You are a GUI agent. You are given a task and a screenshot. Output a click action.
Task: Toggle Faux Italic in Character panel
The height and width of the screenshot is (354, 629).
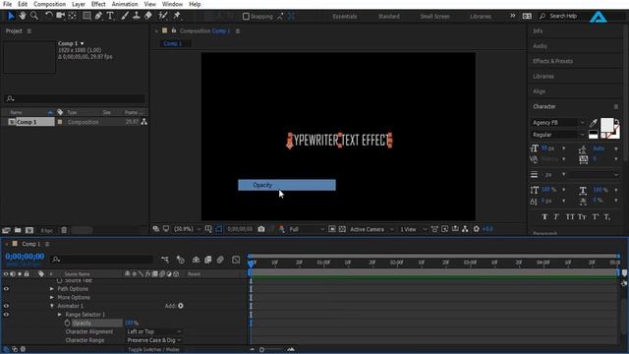click(556, 216)
